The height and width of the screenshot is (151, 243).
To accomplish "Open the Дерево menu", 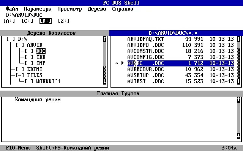I will 97,9.
